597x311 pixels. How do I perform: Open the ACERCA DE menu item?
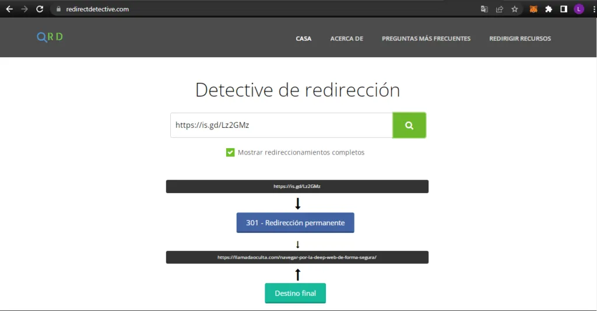[346, 39]
